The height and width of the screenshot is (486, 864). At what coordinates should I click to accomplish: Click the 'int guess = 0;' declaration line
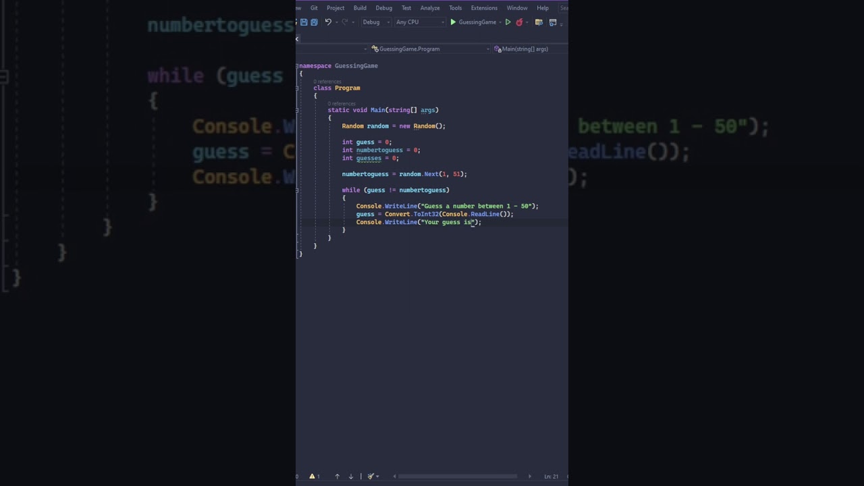pyautogui.click(x=367, y=142)
